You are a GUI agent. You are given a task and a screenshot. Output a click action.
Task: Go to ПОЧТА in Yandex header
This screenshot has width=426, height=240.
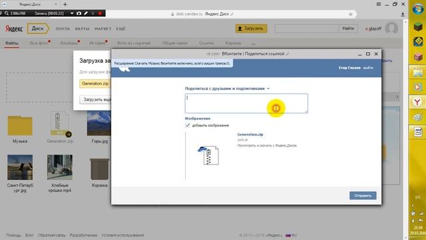[63, 29]
